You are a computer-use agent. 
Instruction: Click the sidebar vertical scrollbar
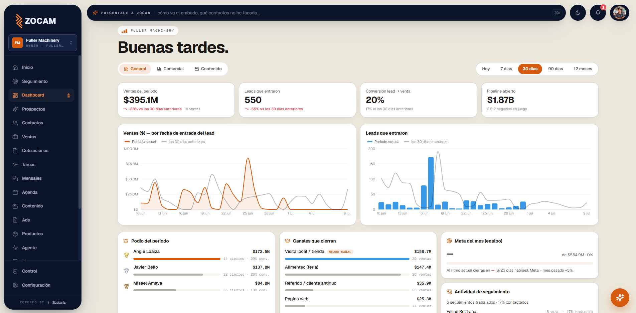pyautogui.click(x=79, y=132)
